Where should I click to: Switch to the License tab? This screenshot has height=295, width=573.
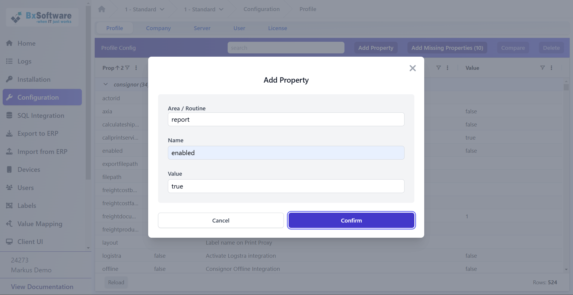point(277,28)
